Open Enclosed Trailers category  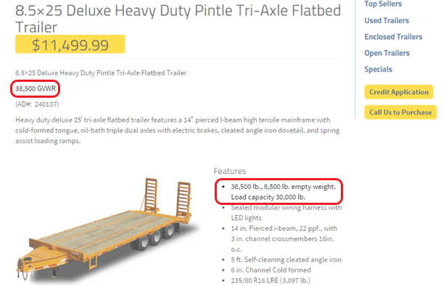(393, 37)
